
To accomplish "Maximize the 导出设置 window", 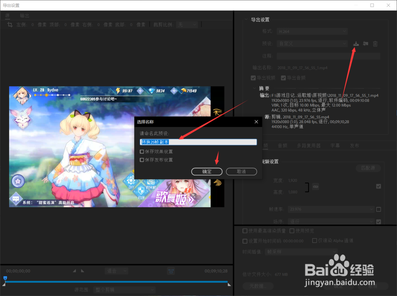I will pyautogui.click(x=372, y=5).
